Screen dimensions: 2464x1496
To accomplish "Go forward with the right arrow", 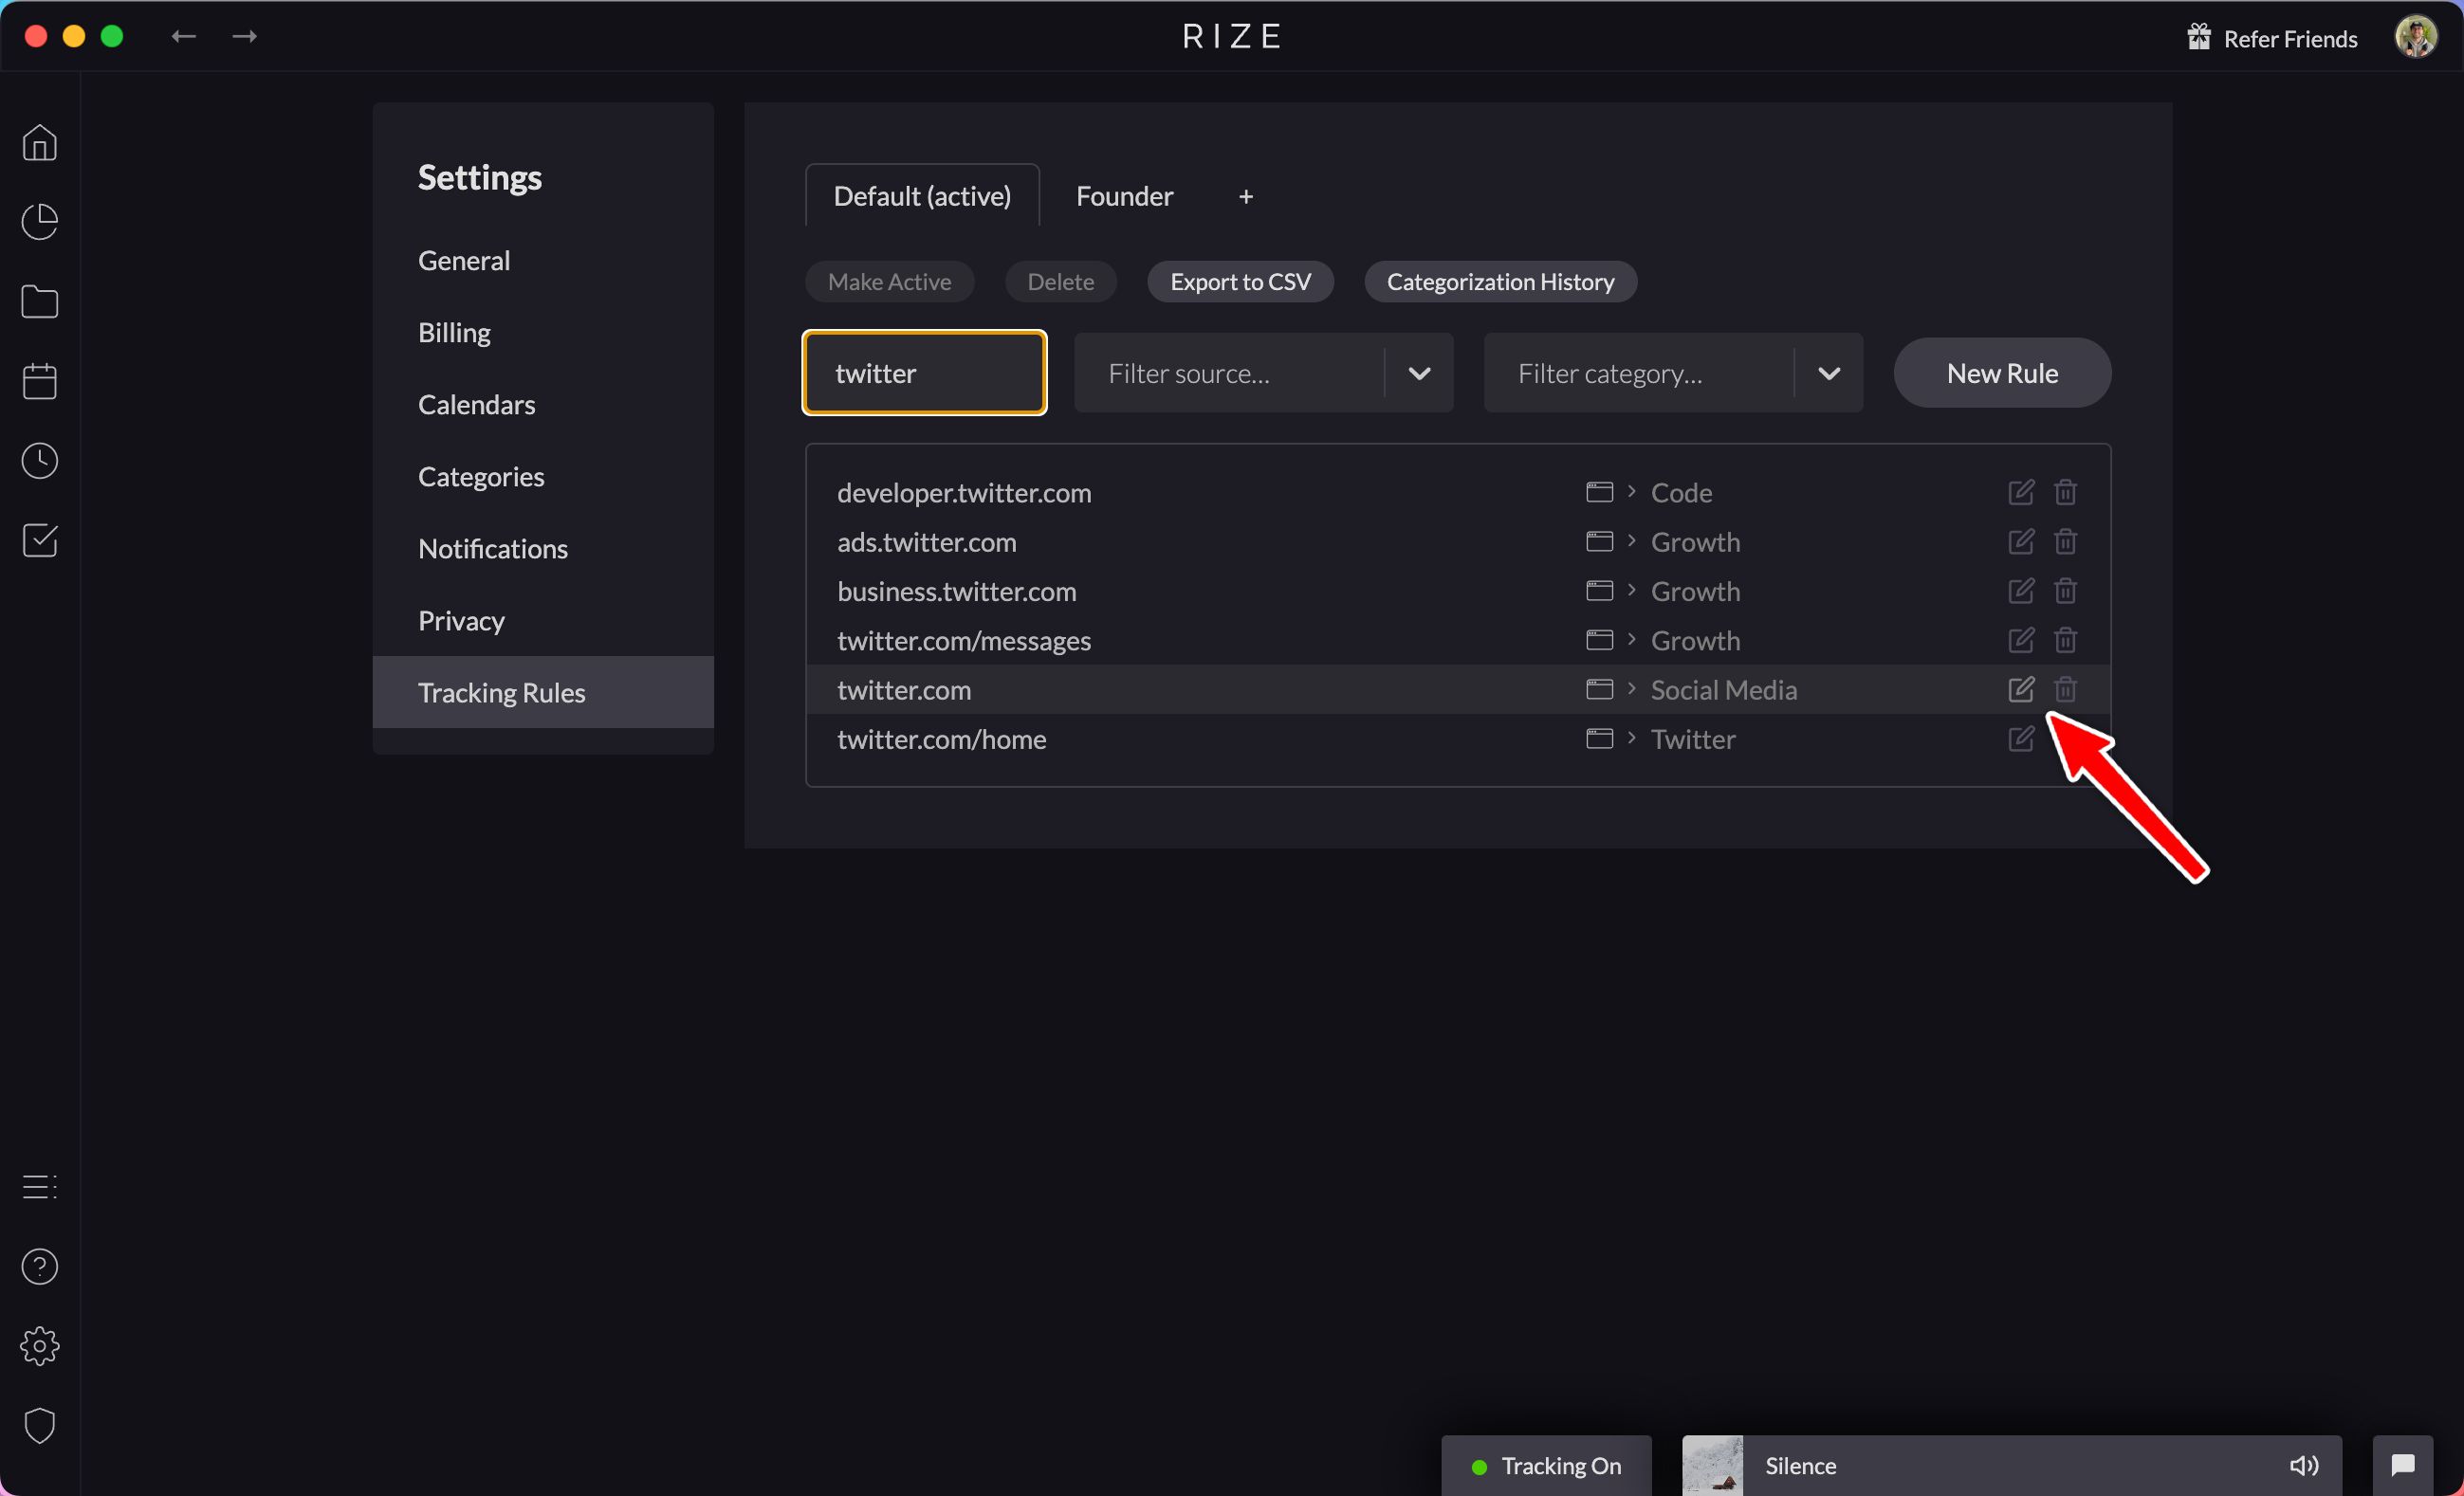I will point(245,36).
